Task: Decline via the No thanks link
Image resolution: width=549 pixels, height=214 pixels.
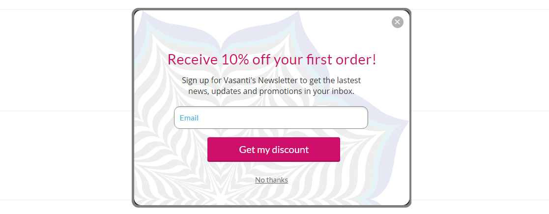Action: click(x=271, y=180)
